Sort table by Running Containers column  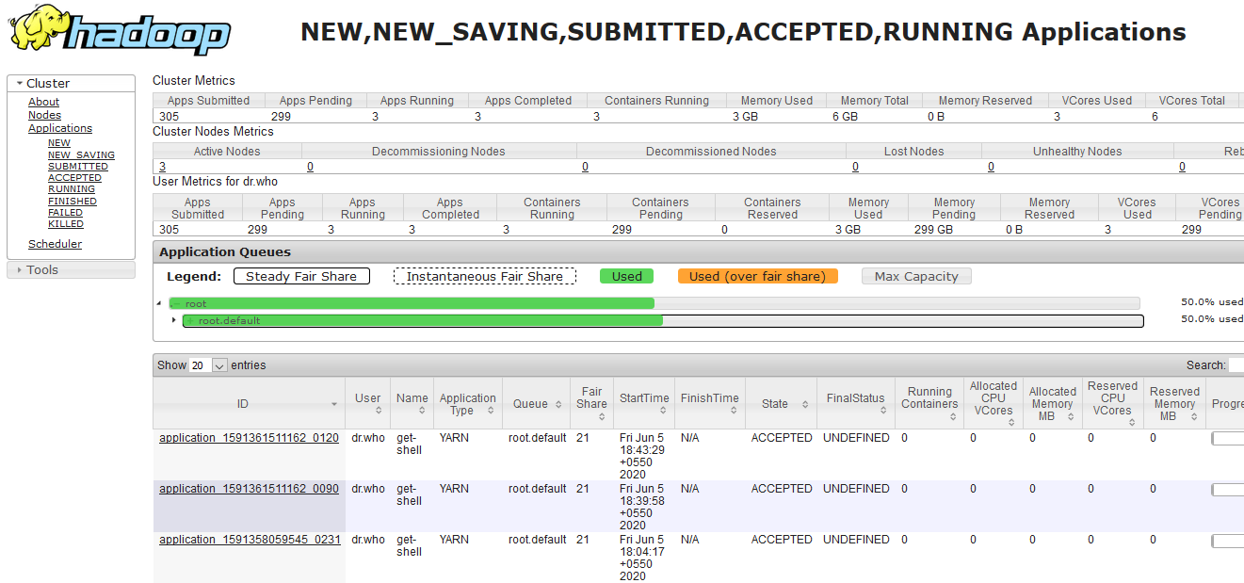[929, 404]
